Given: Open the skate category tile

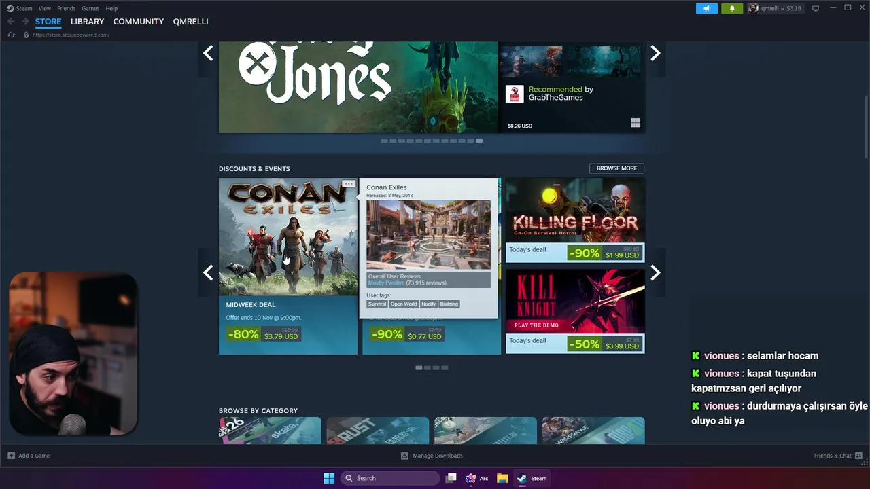Looking at the screenshot, I should click(270, 431).
